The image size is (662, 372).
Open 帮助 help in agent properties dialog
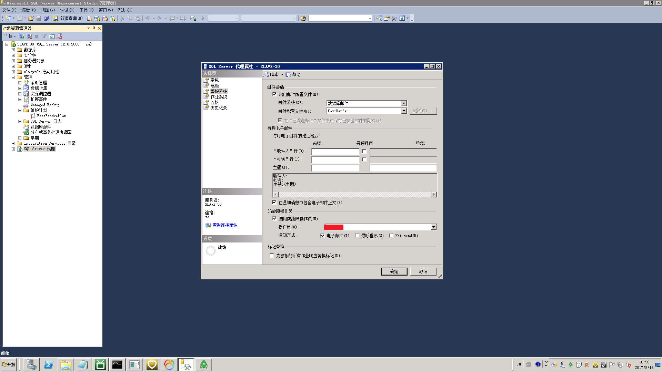point(293,74)
